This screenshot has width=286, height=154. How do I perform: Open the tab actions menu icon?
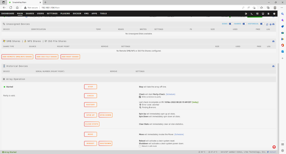click(x=3, y=2)
